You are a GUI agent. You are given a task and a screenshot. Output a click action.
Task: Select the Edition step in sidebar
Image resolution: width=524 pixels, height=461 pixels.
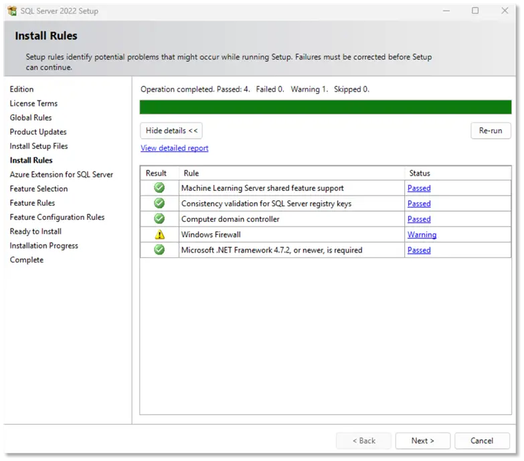(x=21, y=89)
